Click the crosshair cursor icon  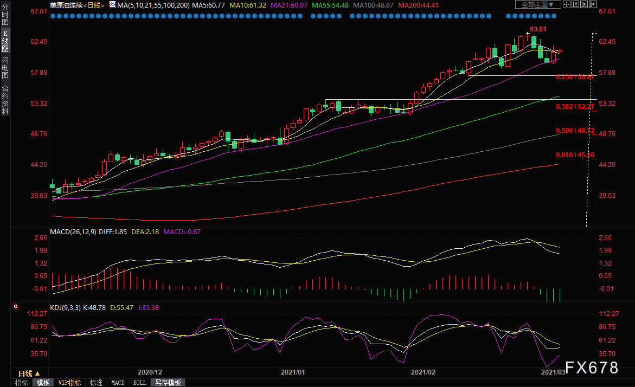tap(567, 4)
